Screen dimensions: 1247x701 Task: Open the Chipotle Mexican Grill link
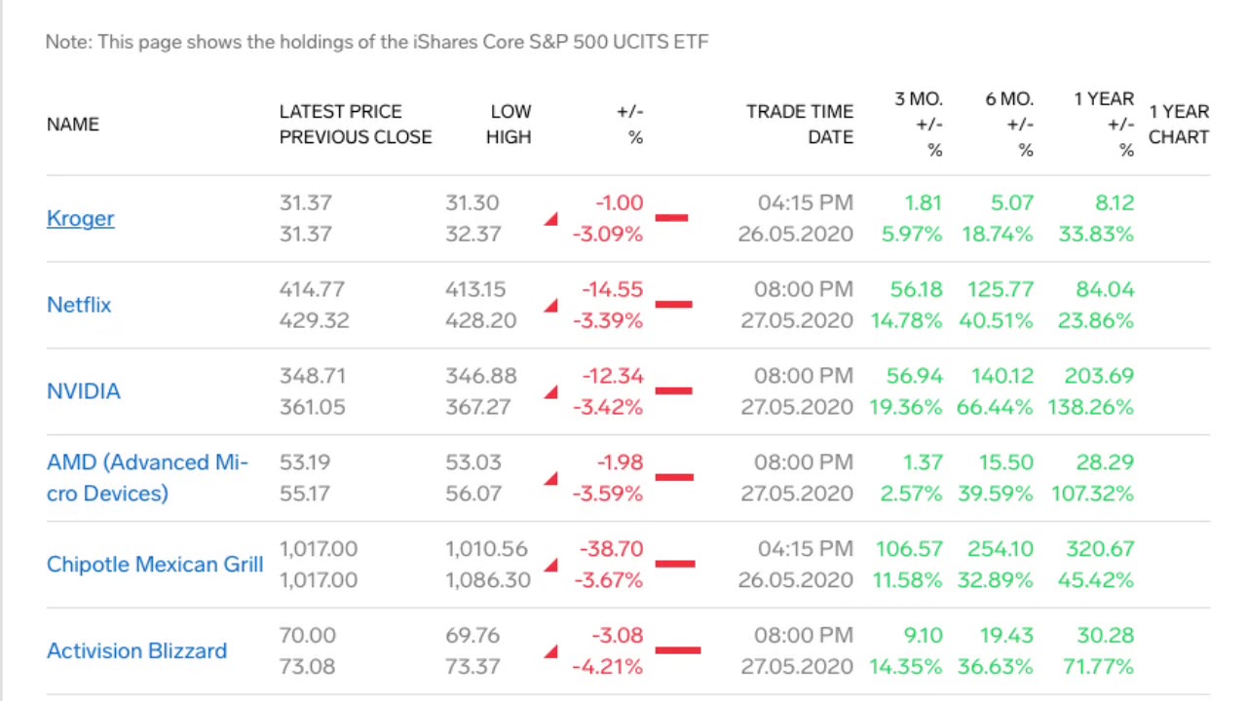[x=155, y=564]
